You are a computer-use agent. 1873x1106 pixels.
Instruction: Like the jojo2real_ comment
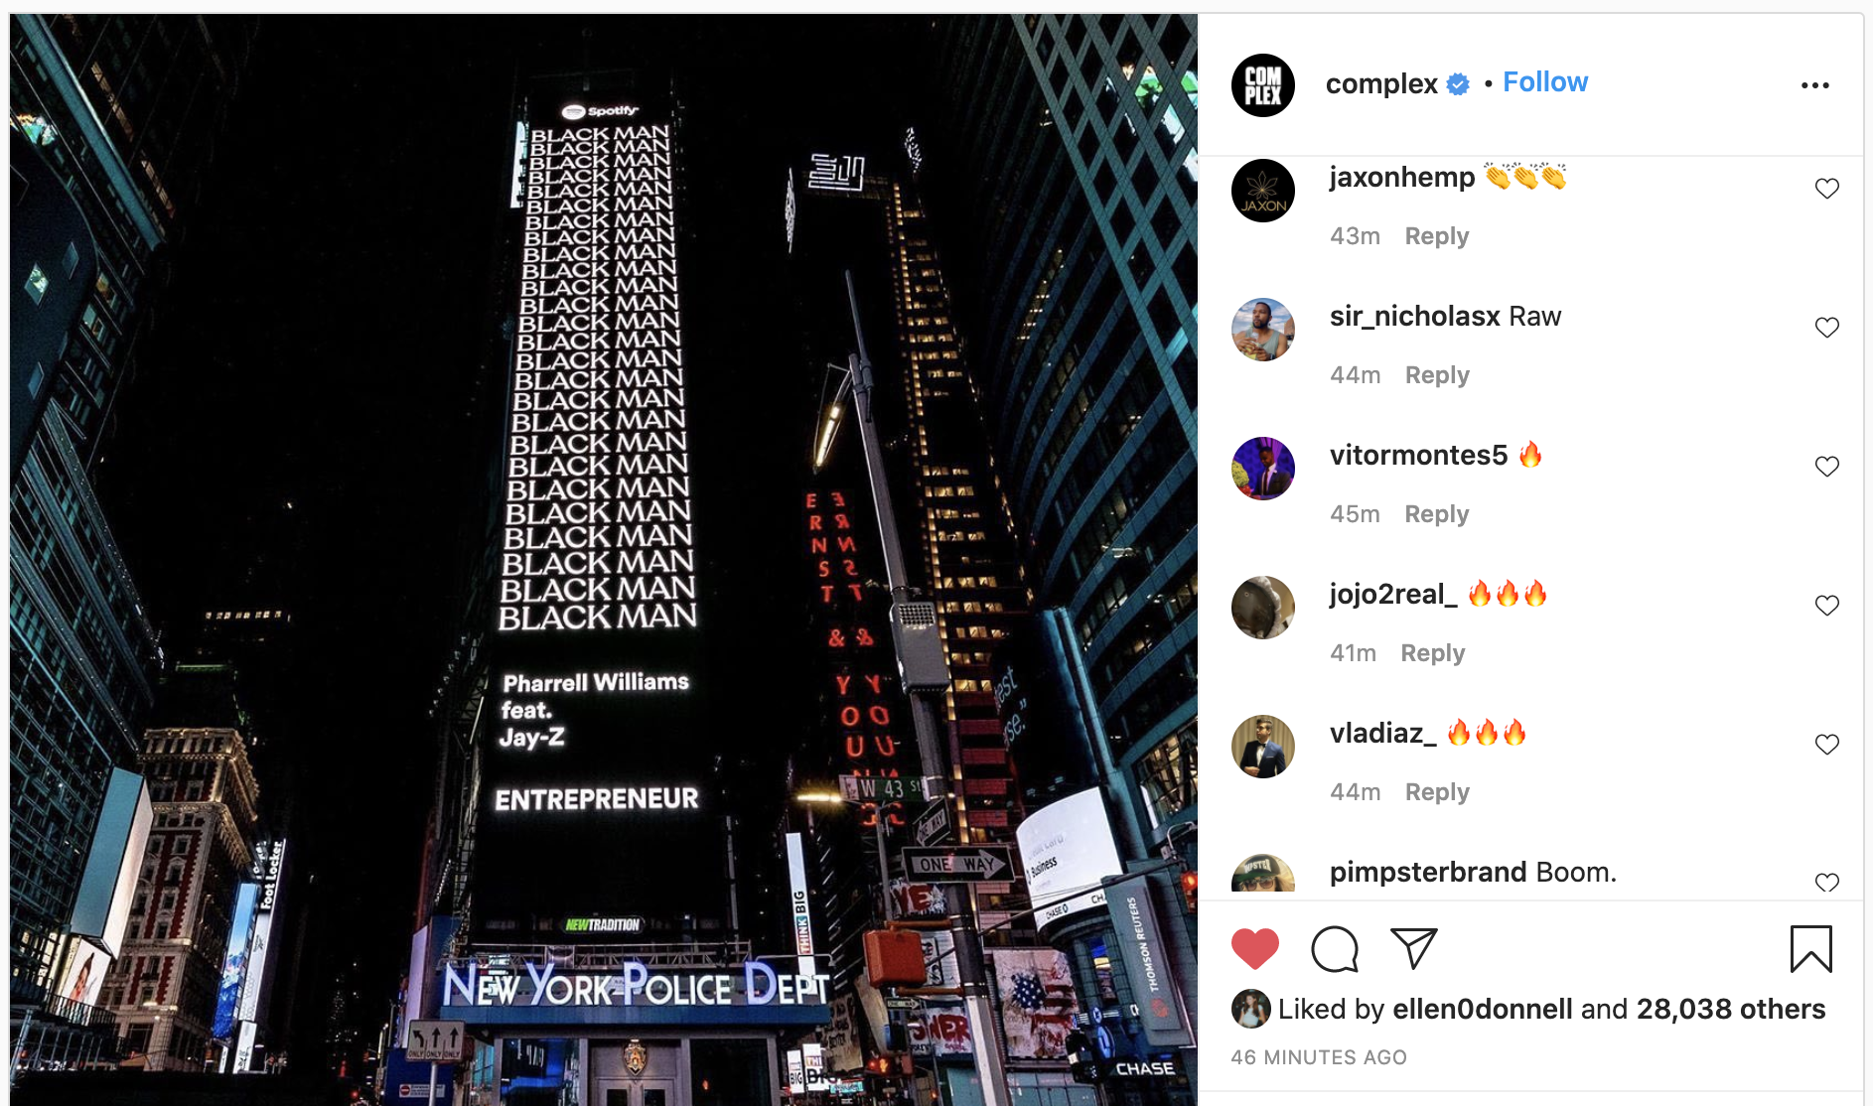(1827, 606)
